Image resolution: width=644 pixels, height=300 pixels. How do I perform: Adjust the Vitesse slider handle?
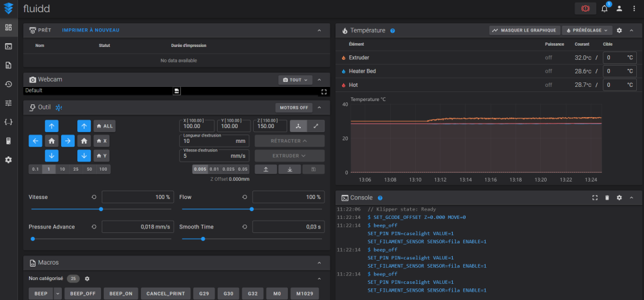tap(101, 209)
